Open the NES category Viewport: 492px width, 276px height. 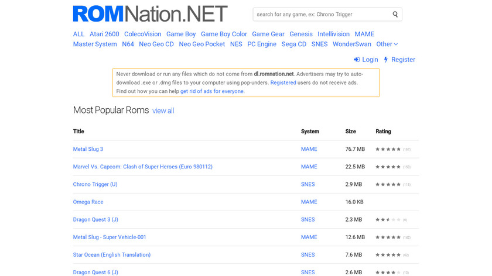pos(236,44)
